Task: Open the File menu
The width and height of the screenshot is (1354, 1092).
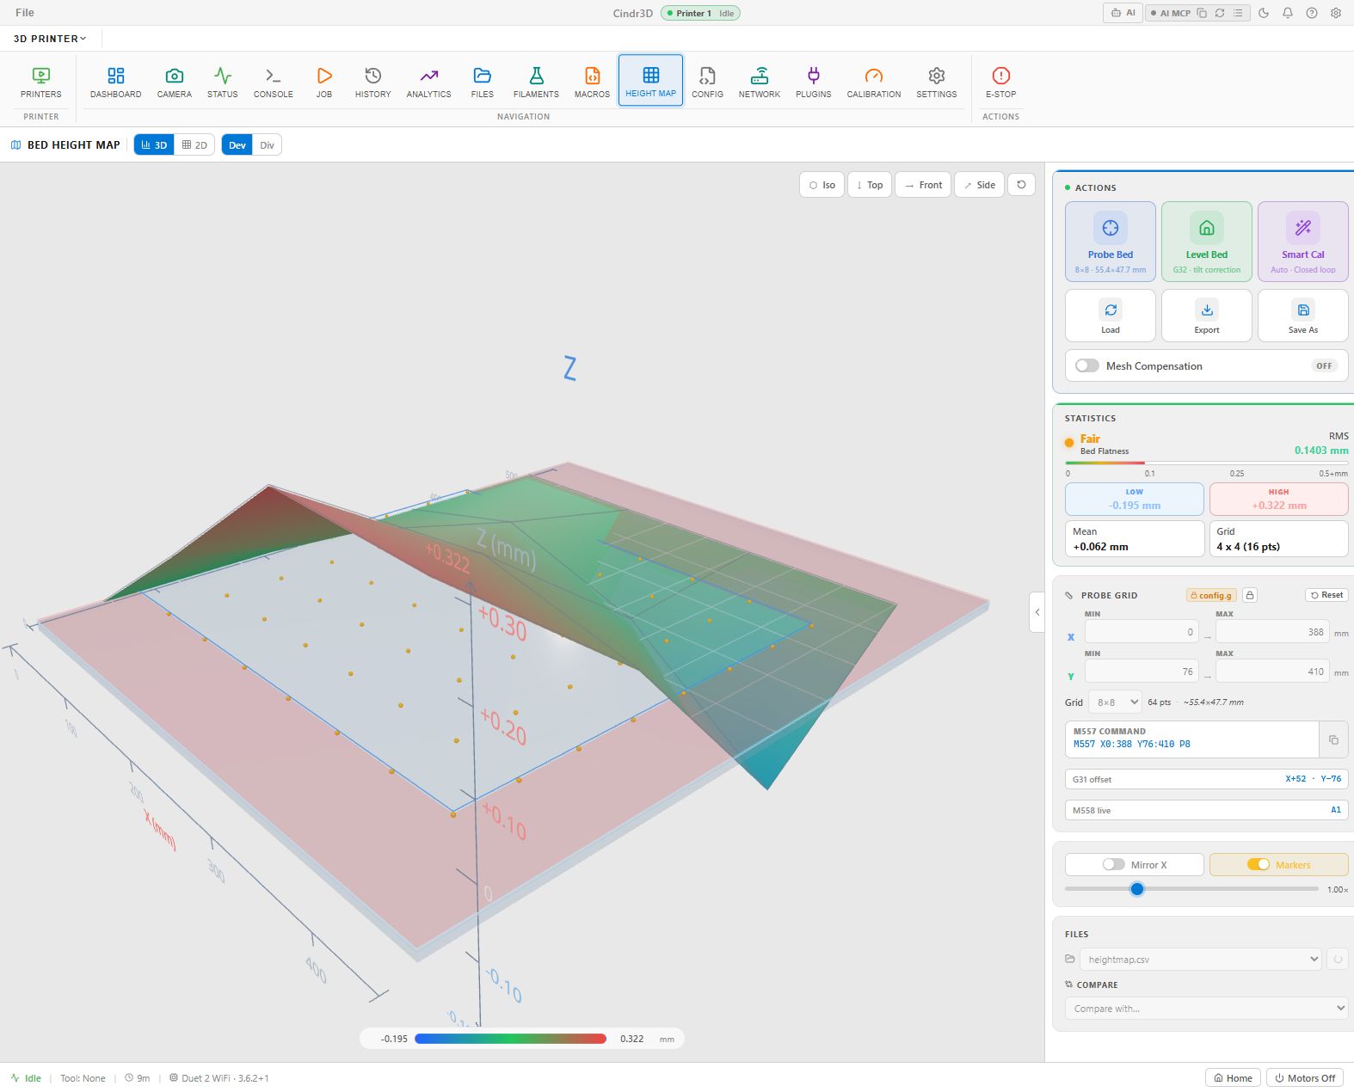Action: pyautogui.click(x=25, y=13)
